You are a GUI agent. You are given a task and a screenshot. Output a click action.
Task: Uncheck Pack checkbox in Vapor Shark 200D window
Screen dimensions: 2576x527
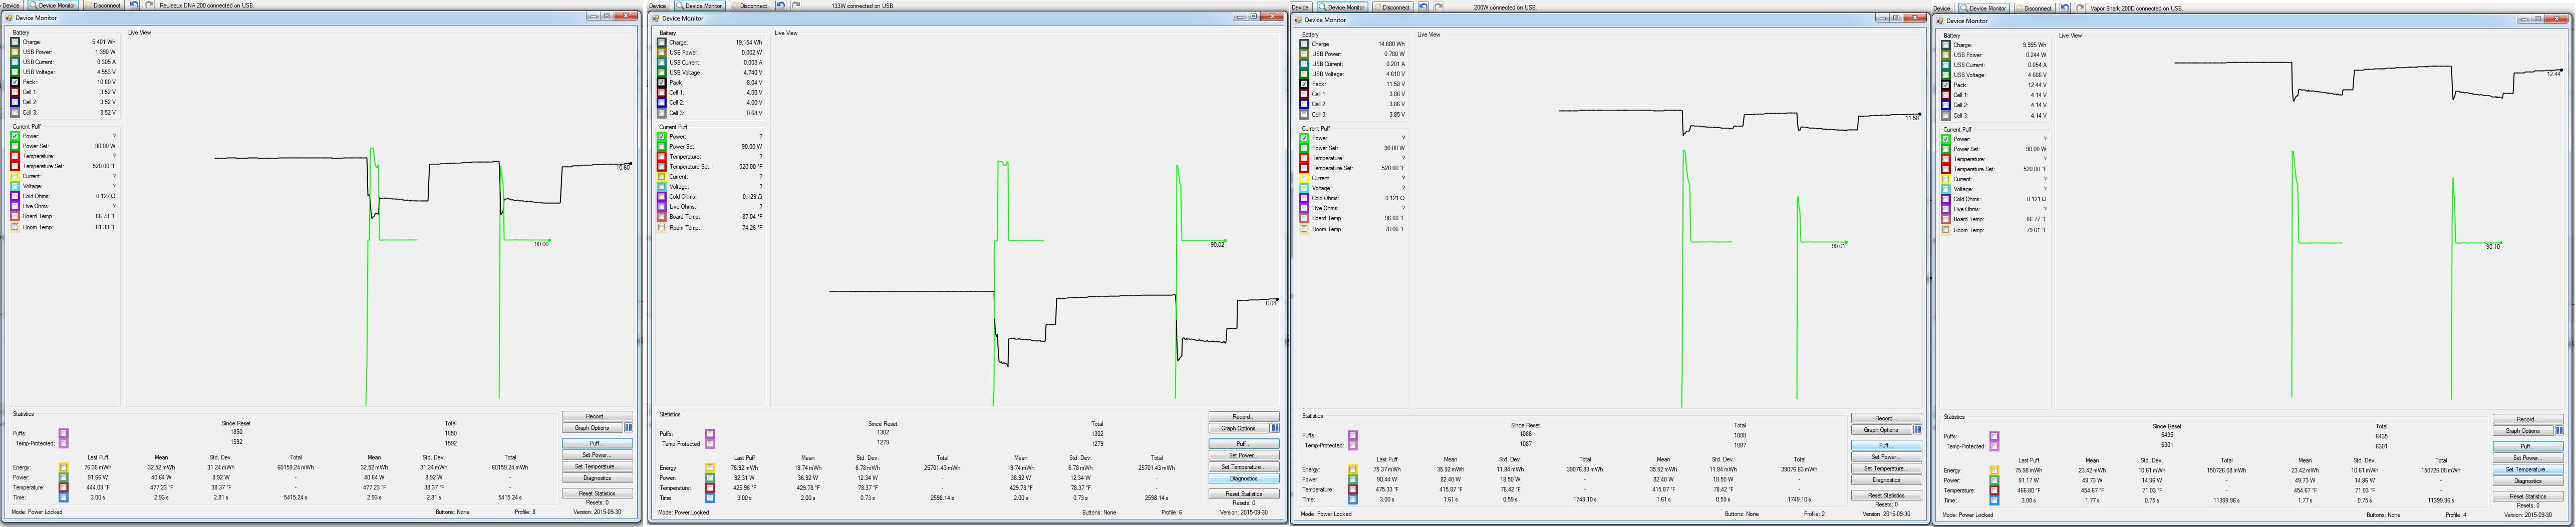click(1946, 85)
